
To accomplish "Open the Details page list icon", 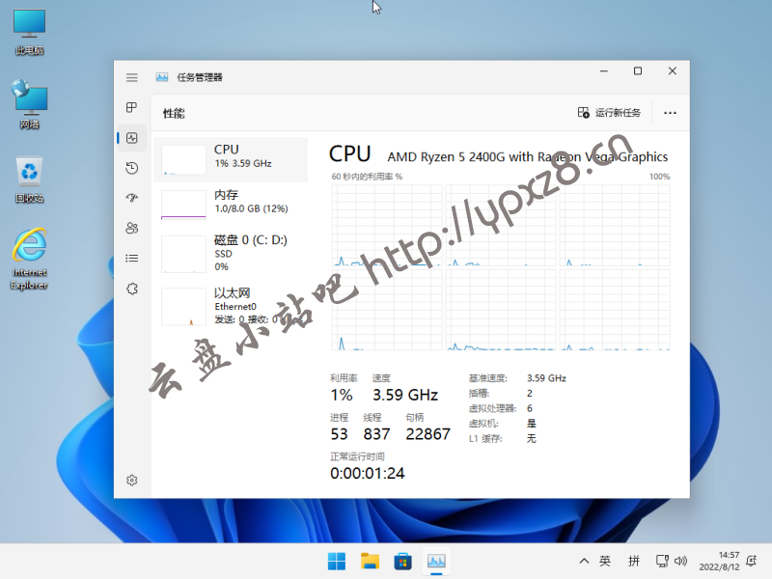I will [x=131, y=258].
